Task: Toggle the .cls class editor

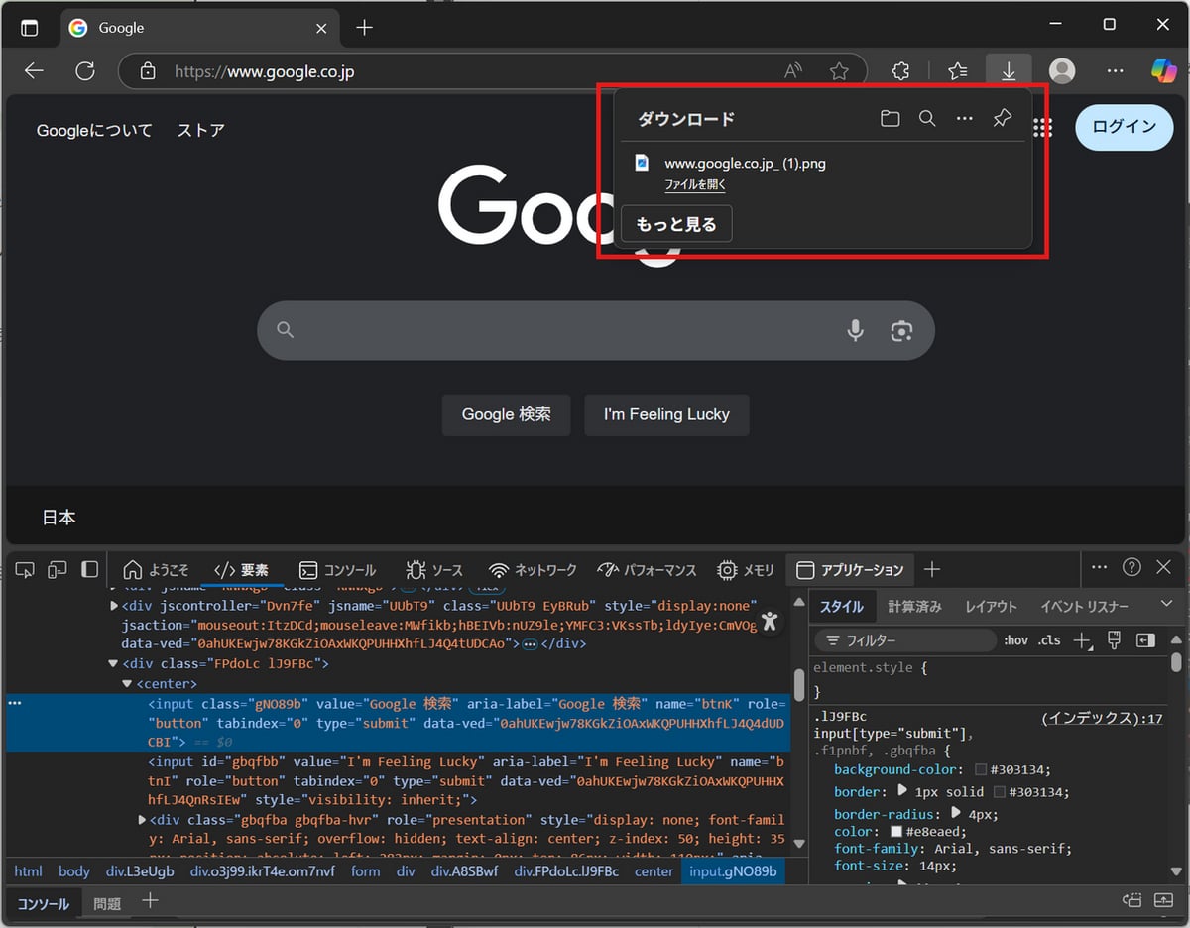Action: [1048, 640]
